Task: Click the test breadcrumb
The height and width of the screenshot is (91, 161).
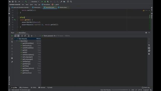Action: pos(27,5)
